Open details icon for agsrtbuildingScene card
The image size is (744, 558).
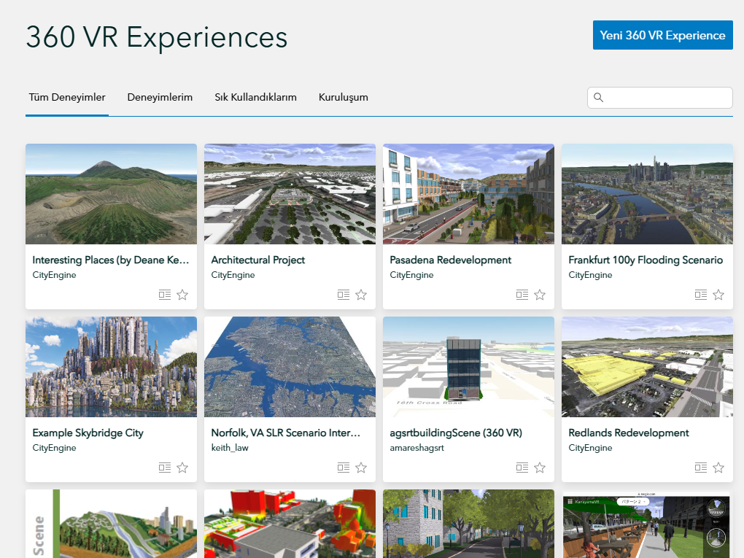click(x=522, y=468)
